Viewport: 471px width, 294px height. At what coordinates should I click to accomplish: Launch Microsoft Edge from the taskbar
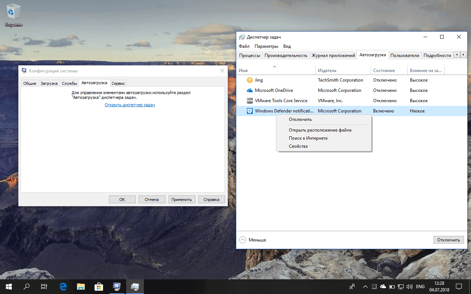click(63, 287)
